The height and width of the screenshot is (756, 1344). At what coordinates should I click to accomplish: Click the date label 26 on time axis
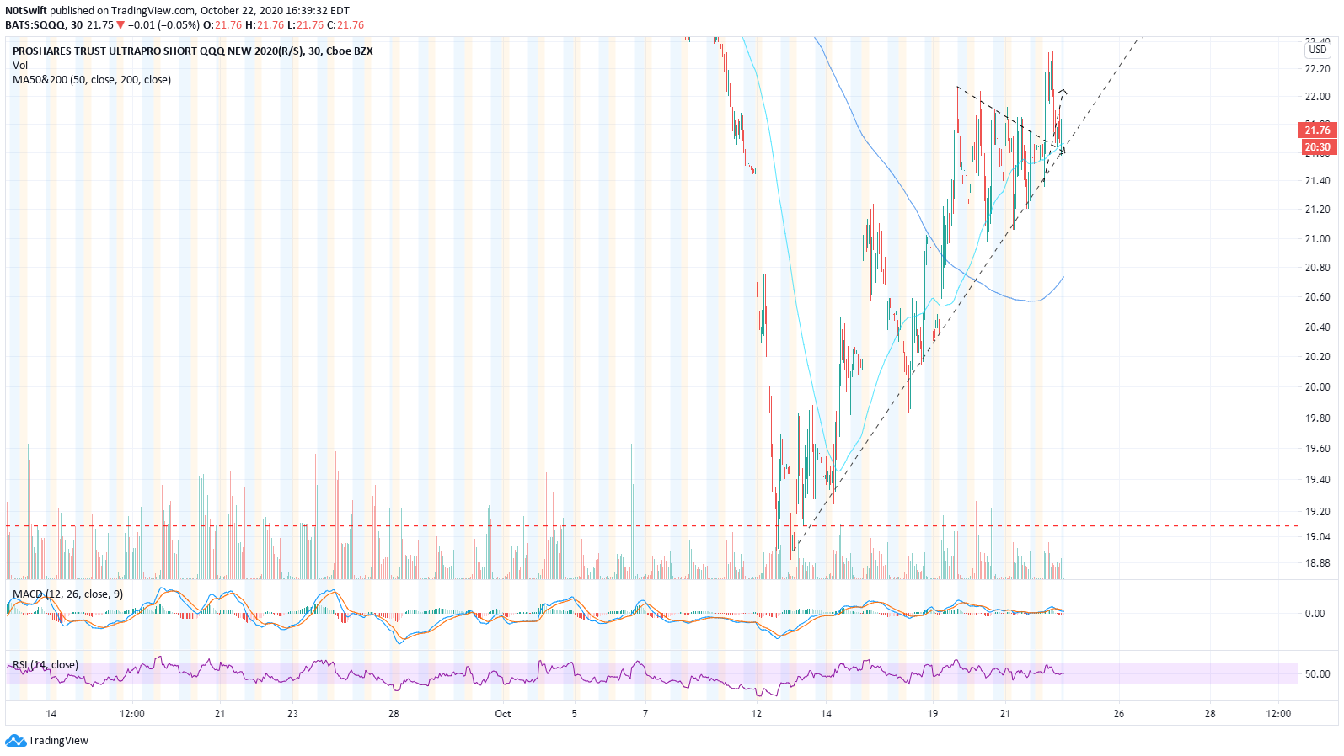coord(1119,714)
